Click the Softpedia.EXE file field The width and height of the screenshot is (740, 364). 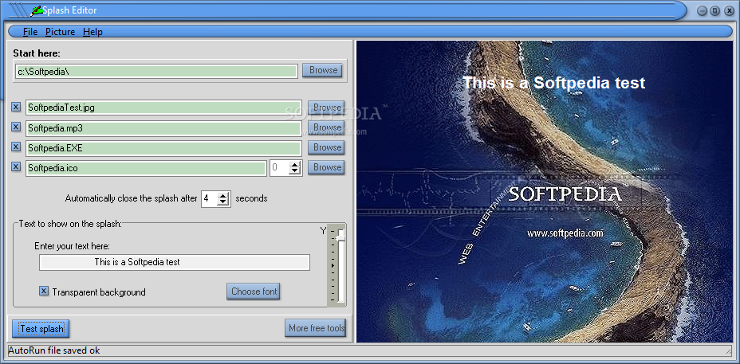point(163,148)
